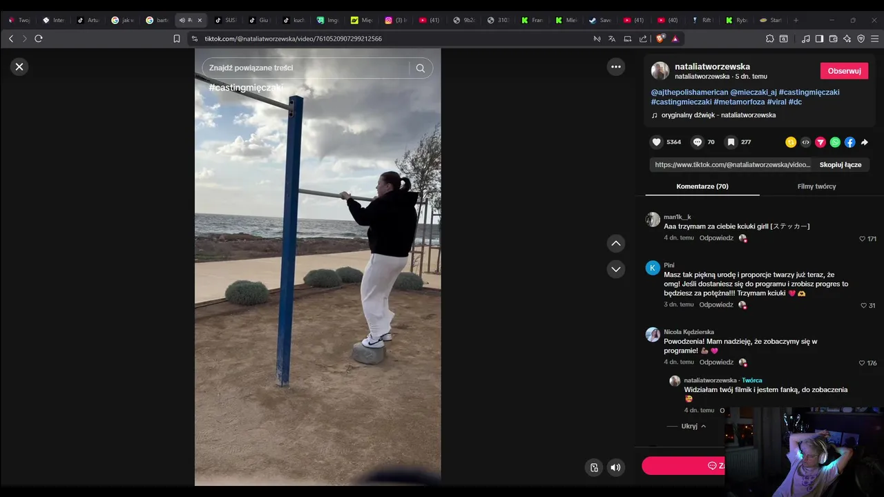The height and width of the screenshot is (497, 884).
Task: Open browser share icon
Action: 644,39
